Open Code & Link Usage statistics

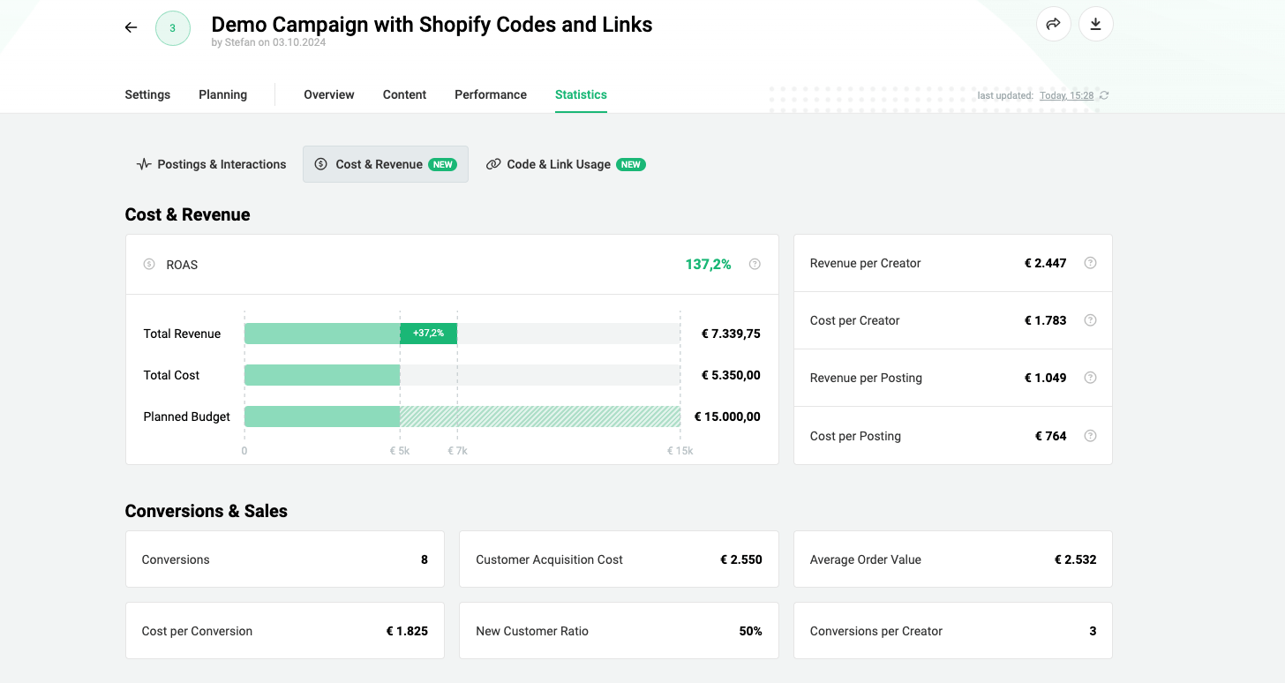[566, 164]
